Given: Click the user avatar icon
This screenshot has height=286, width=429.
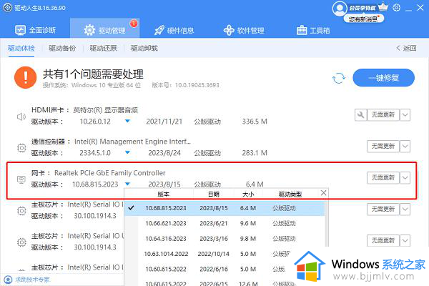Looking at the screenshot, I should click(x=340, y=8).
